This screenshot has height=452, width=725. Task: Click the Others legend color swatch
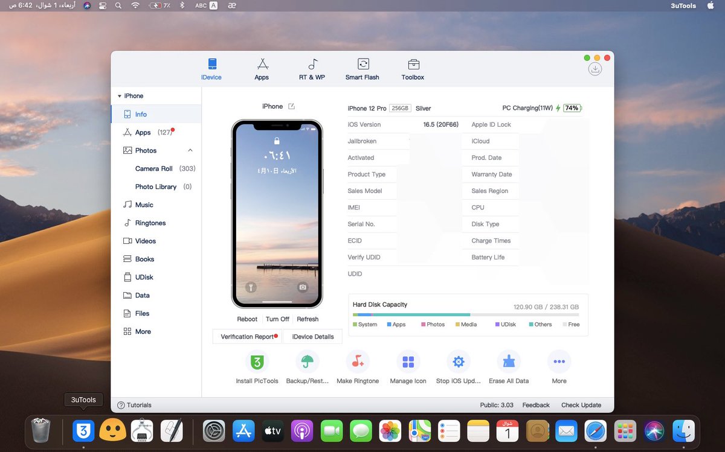click(x=531, y=325)
